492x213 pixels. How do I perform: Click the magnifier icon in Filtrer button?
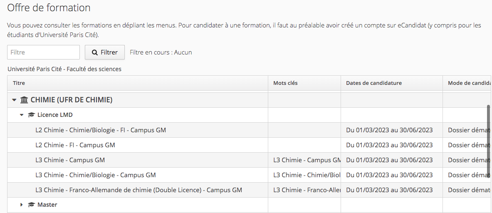[x=94, y=52]
